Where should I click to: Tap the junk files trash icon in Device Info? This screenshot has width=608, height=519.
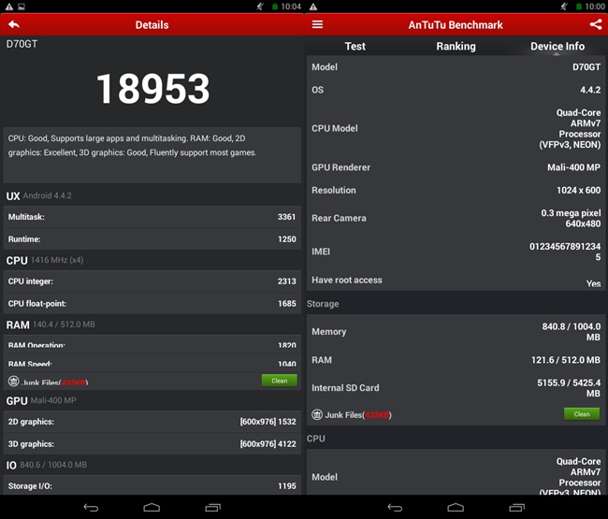pos(317,415)
